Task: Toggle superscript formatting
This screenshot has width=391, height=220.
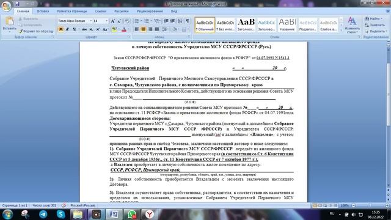Action: tap(98, 29)
